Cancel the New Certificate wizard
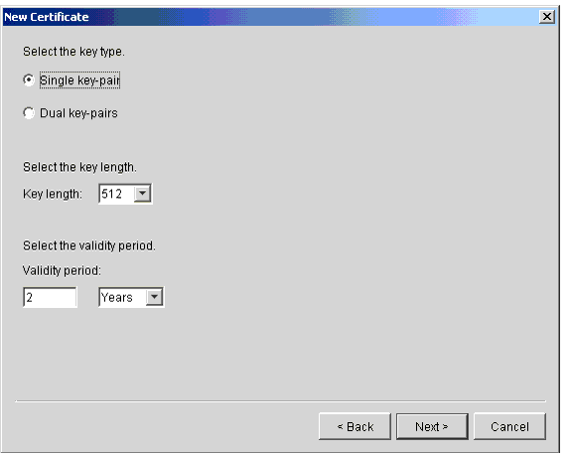Image resolution: width=570 pixels, height=455 pixels. click(509, 426)
